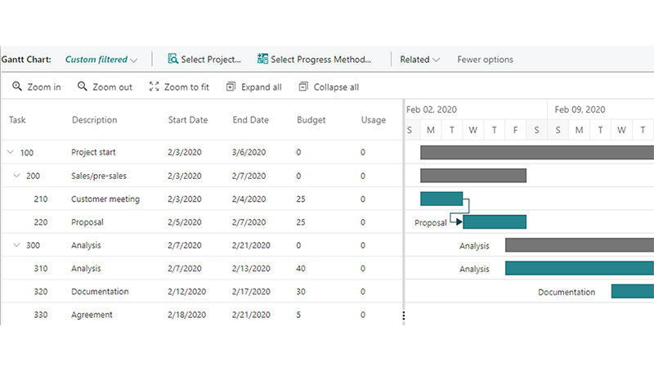Image resolution: width=654 pixels, height=371 pixels.
Task: Click the splitter handle dots between panes
Action: [403, 315]
